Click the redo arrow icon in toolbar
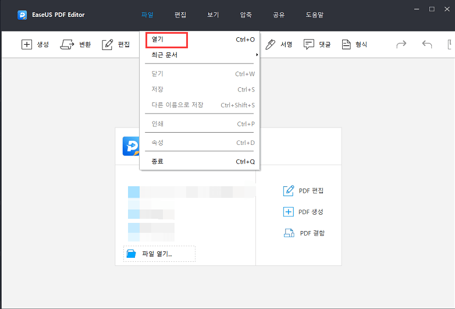Screen dimensions: 455x309 pyautogui.click(x=401, y=44)
